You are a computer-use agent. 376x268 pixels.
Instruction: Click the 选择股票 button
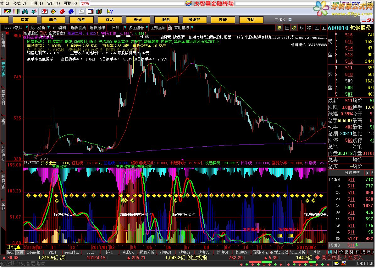coord(78,28)
